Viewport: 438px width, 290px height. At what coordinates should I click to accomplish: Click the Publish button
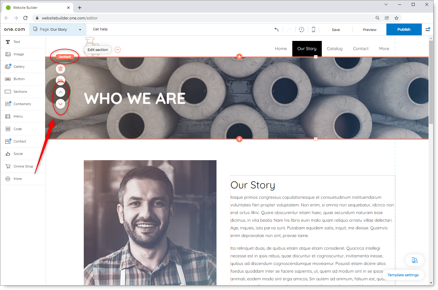[x=404, y=29]
